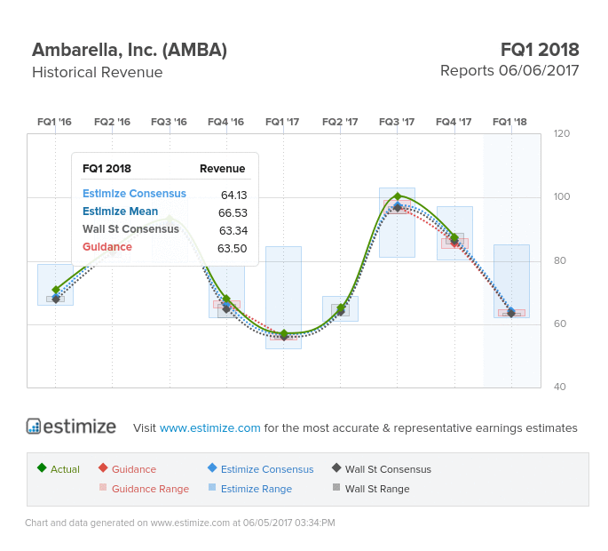The height and width of the screenshot is (551, 608).
Task: Click the FQ1 '18 consensus data point
Action: pyautogui.click(x=511, y=312)
